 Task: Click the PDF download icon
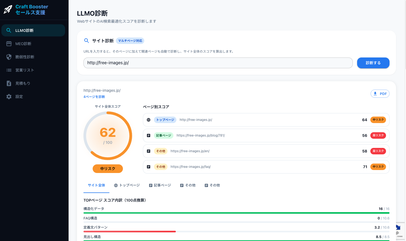click(x=375, y=93)
